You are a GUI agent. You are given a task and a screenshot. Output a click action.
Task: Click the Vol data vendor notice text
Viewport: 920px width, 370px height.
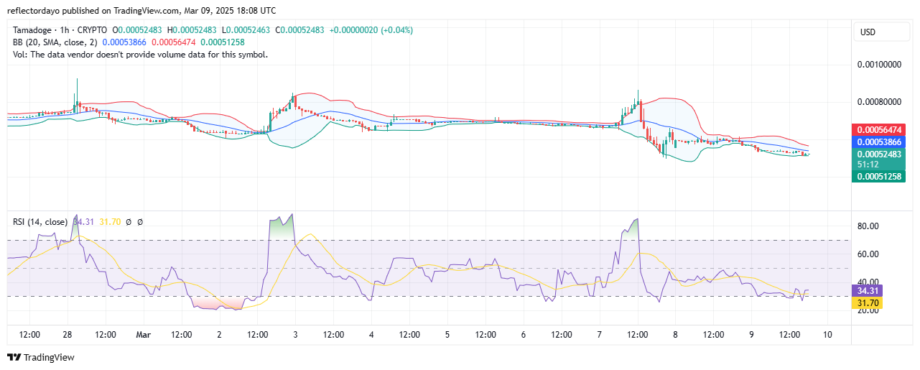tap(140, 55)
